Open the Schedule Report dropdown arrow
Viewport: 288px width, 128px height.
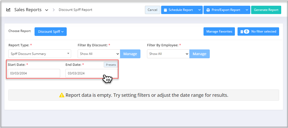pyautogui.click(x=199, y=10)
